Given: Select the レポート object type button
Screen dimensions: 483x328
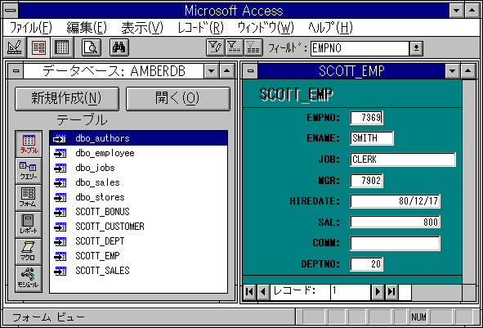Looking at the screenshot, I should pyautogui.click(x=29, y=225).
